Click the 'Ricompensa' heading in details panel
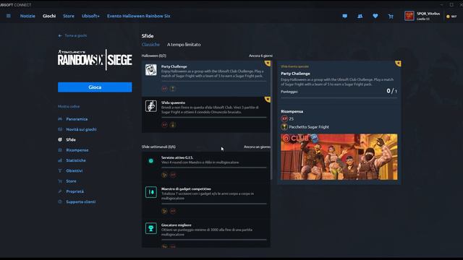 click(292, 111)
